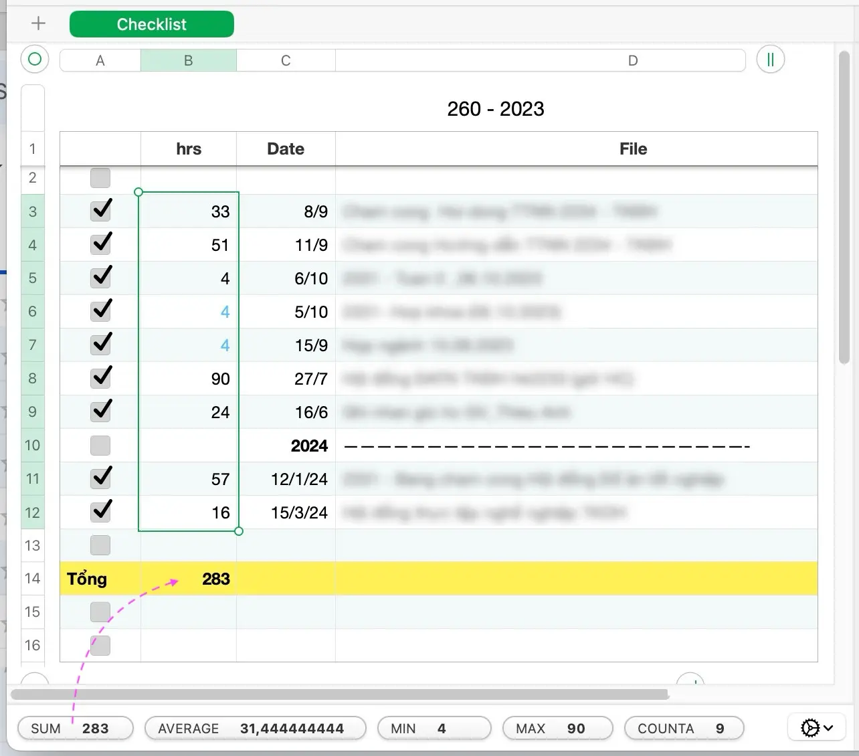Image resolution: width=859 pixels, height=756 pixels.
Task: Click the SUM 283 status chip
Action: pos(76,728)
